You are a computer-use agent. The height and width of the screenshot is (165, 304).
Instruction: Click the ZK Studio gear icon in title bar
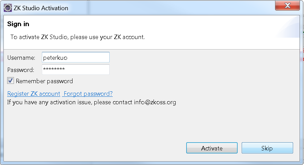(x=8, y=8)
